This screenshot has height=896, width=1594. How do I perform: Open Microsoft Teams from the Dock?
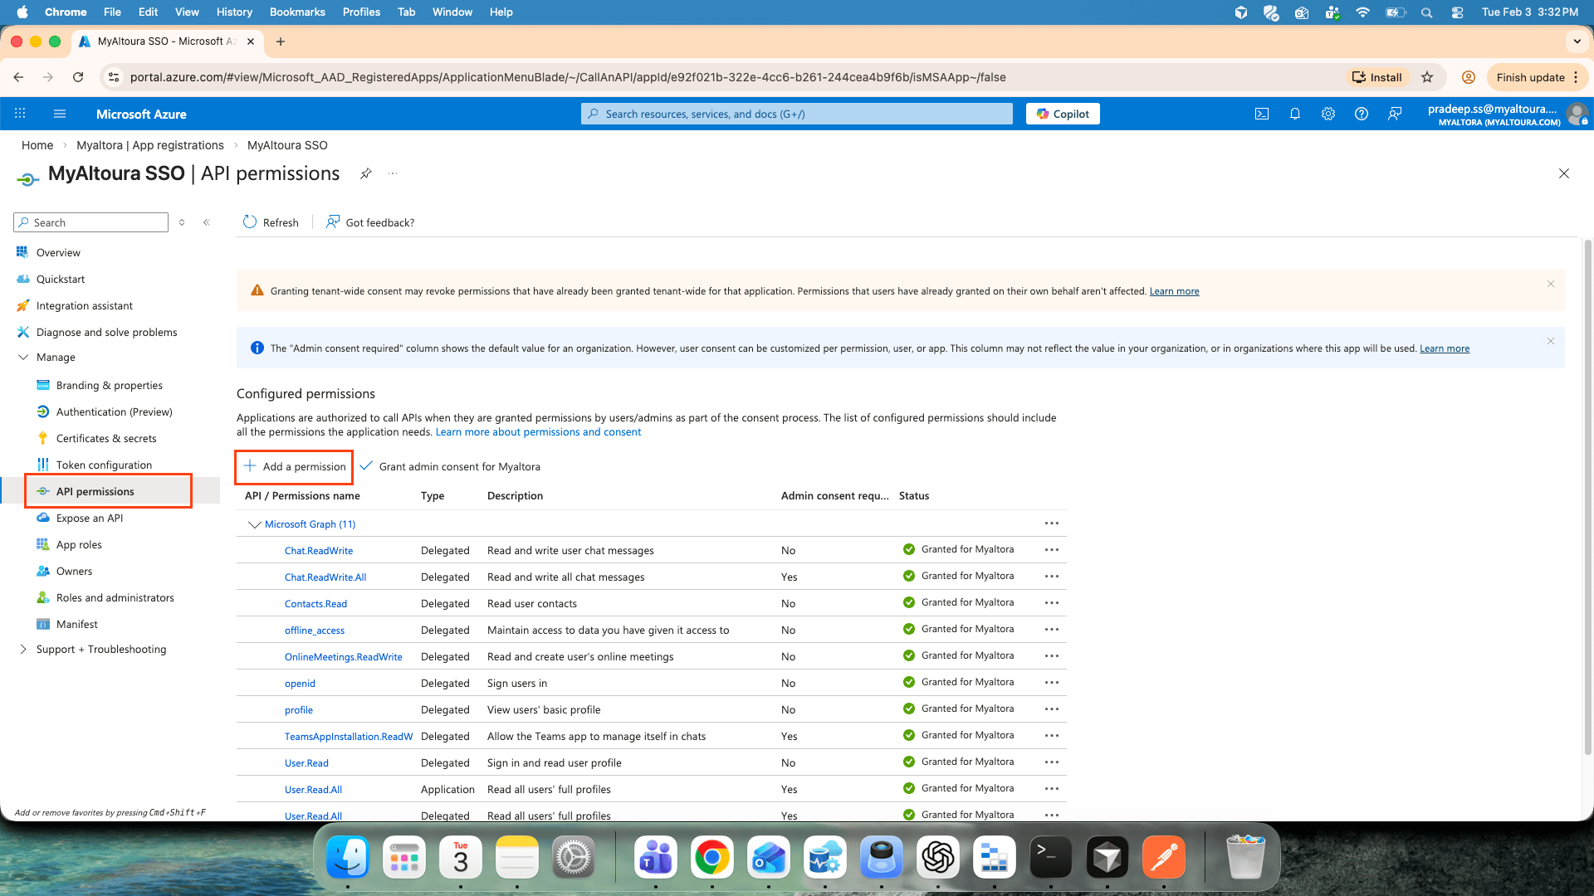pyautogui.click(x=656, y=857)
